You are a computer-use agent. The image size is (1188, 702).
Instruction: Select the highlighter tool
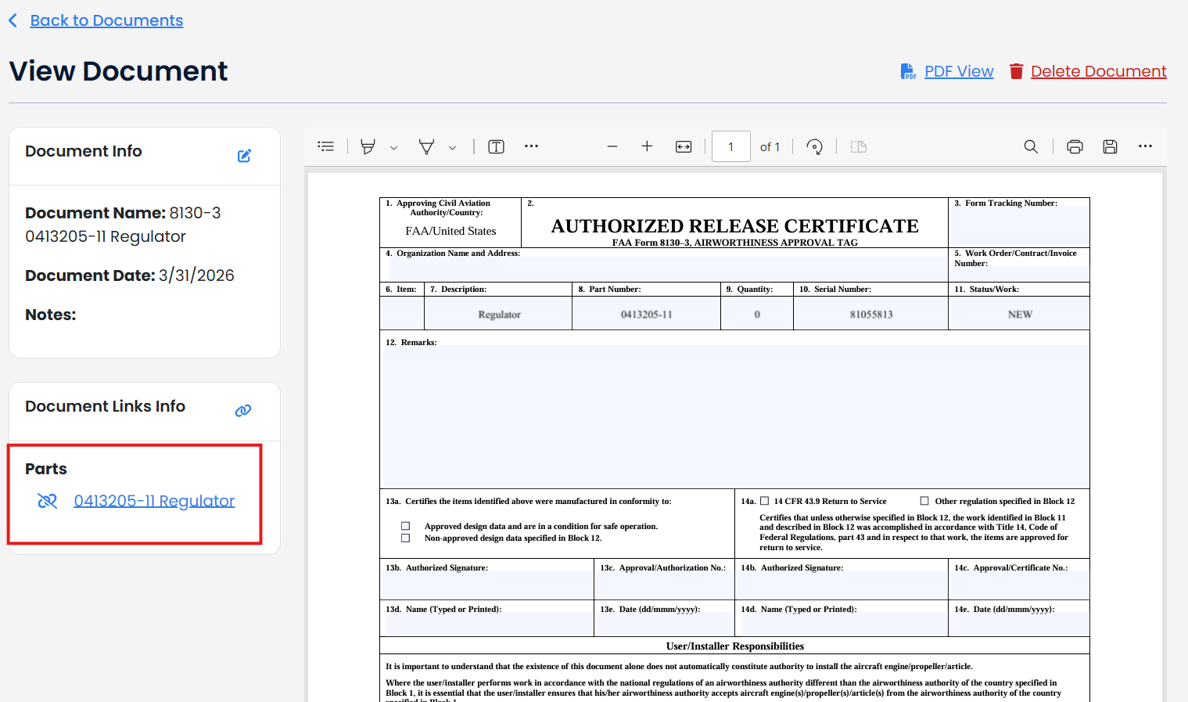pyautogui.click(x=368, y=146)
